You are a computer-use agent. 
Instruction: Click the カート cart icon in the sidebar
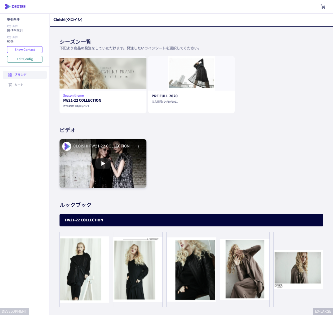pyautogui.click(x=10, y=85)
